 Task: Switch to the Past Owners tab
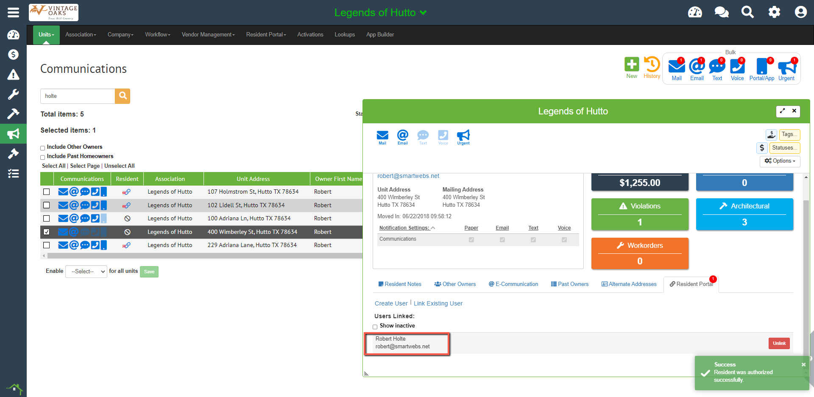[570, 284]
